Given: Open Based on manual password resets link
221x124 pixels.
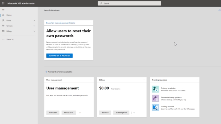Looking at the screenshot, I should coord(61,23).
